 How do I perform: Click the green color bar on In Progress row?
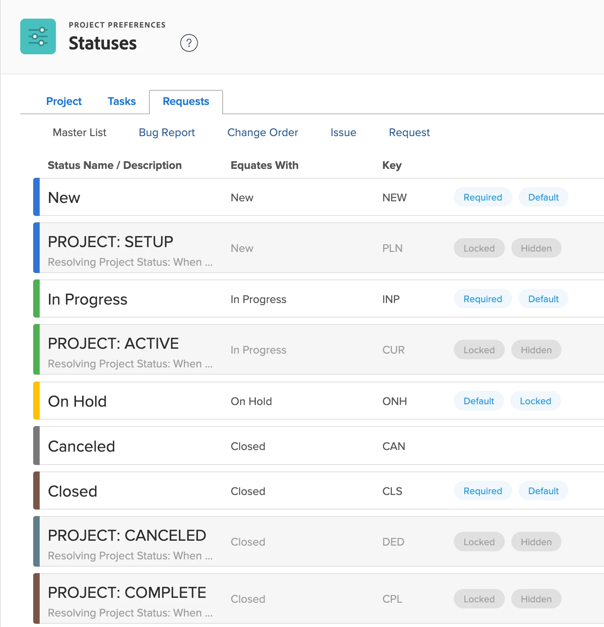(x=36, y=299)
